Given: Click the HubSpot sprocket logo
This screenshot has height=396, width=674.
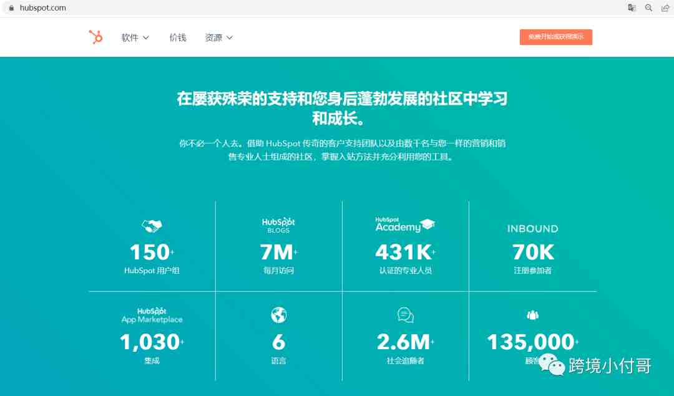Looking at the screenshot, I should tap(95, 37).
